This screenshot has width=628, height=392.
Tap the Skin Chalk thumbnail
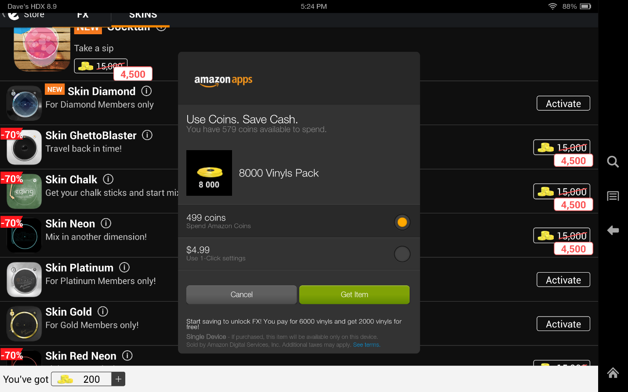24,191
